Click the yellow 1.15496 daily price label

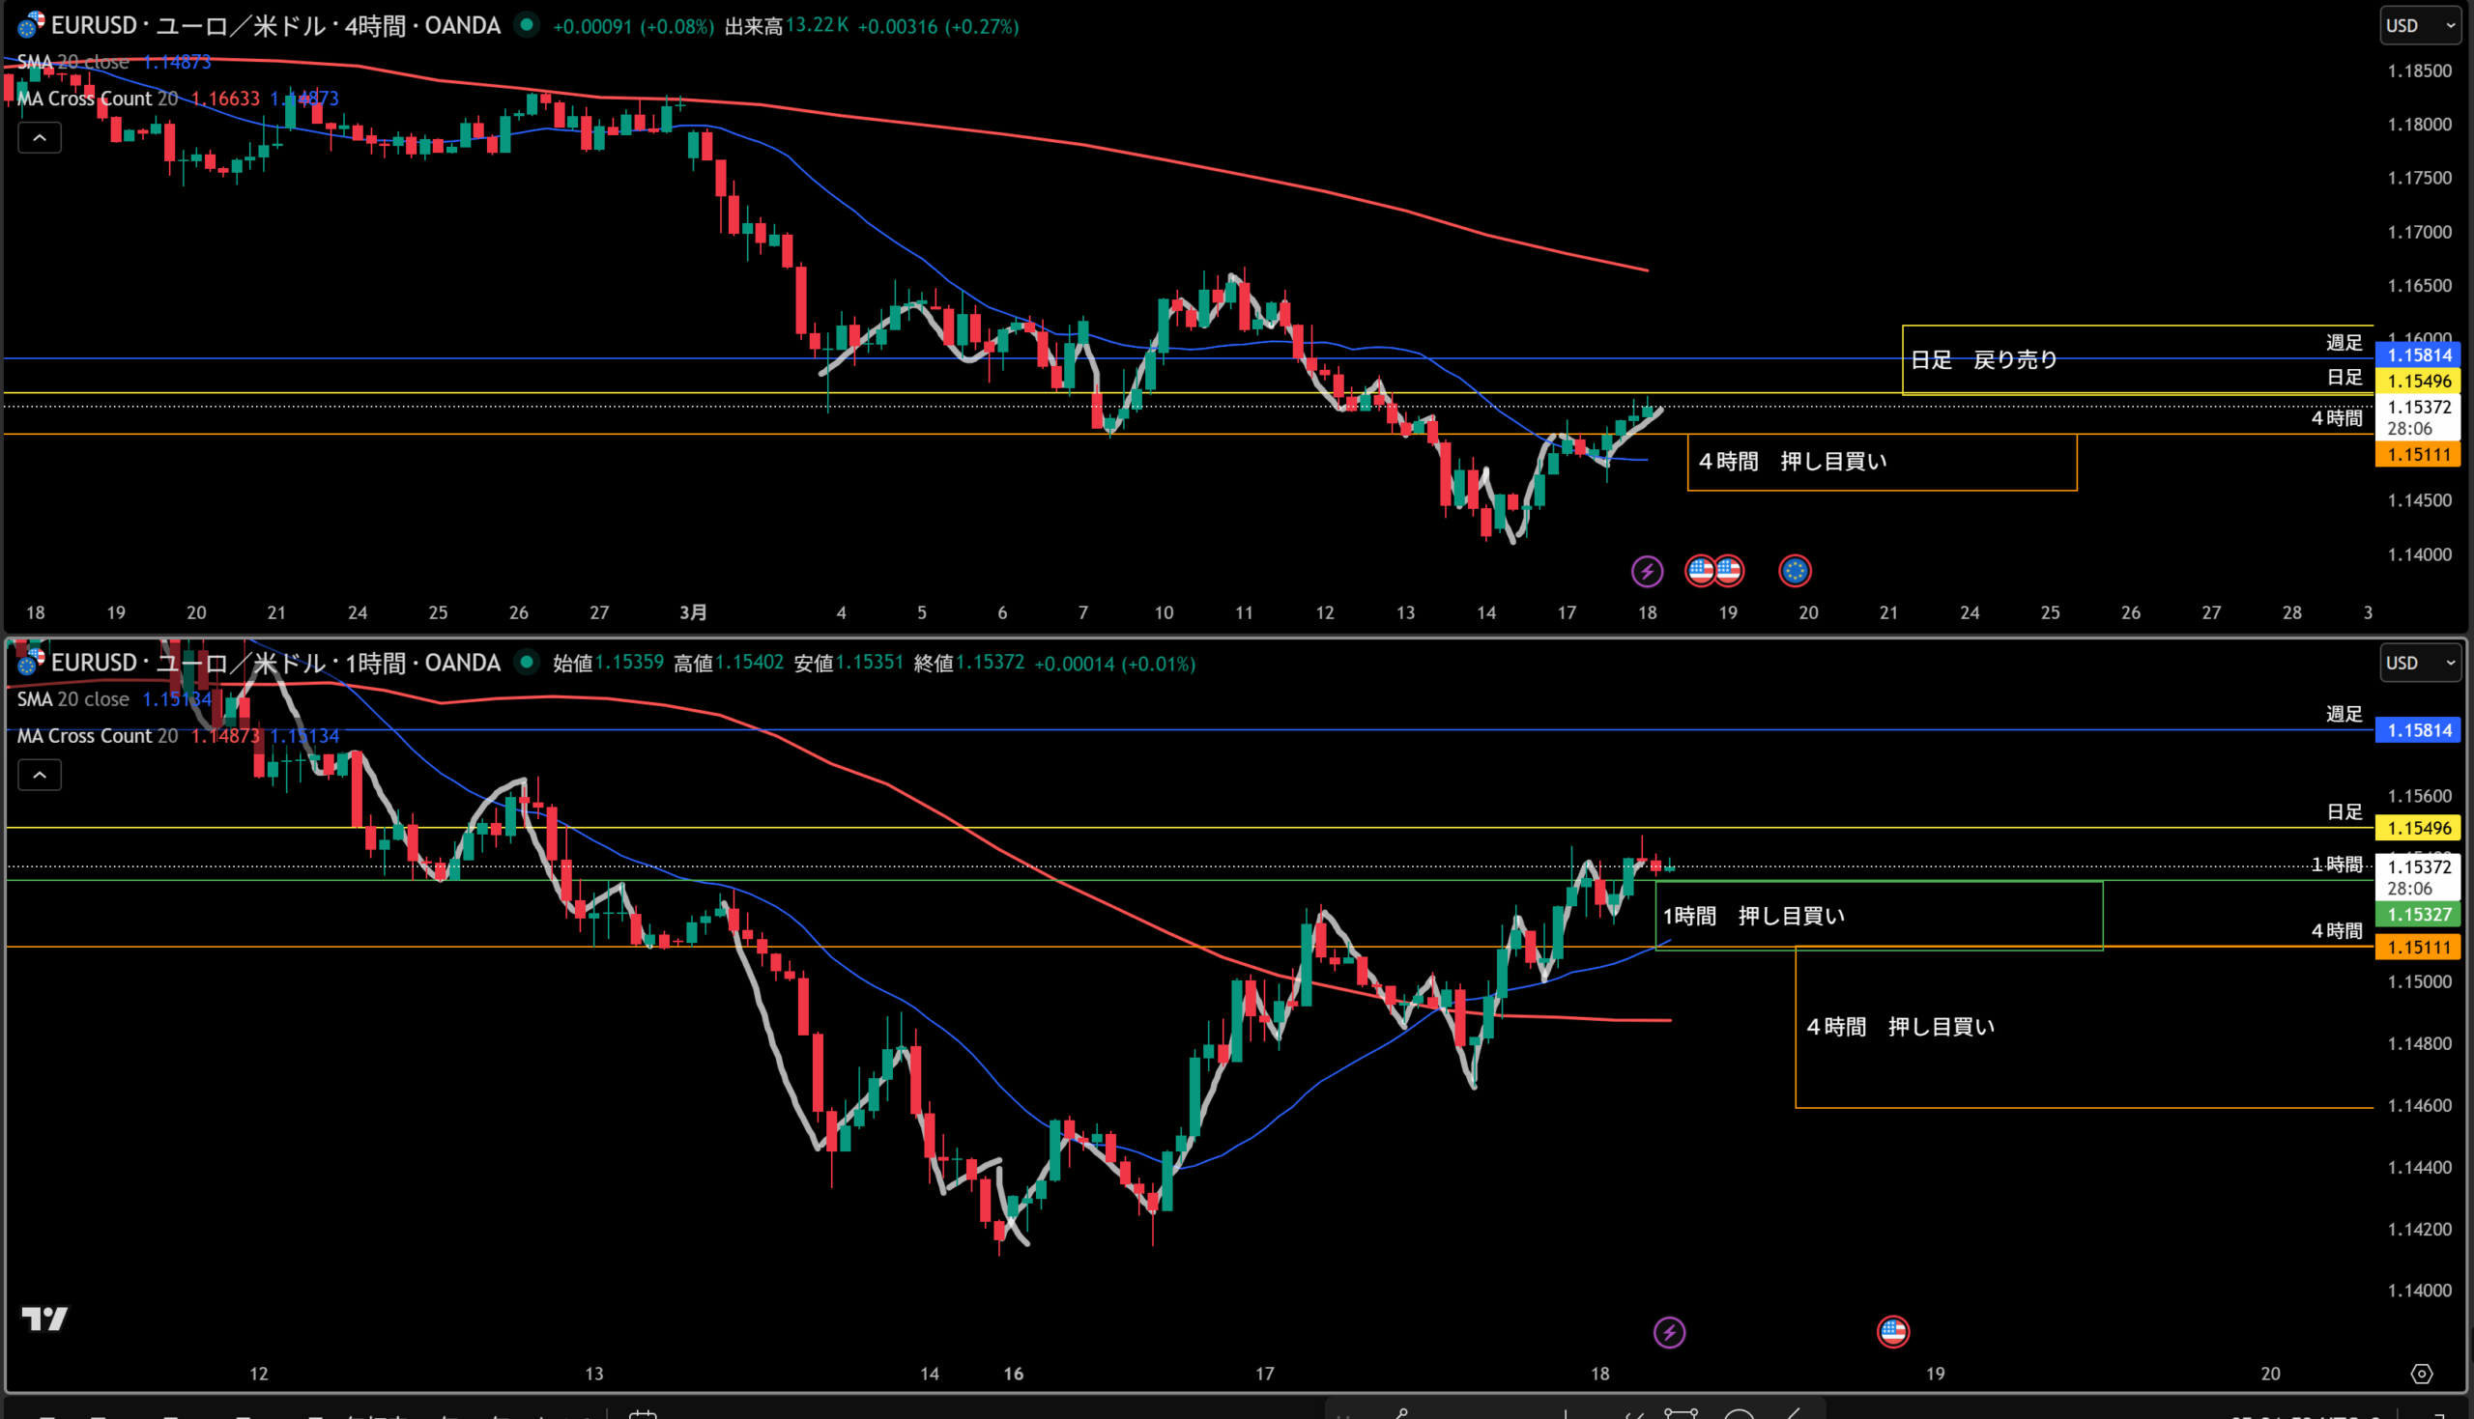(2419, 381)
